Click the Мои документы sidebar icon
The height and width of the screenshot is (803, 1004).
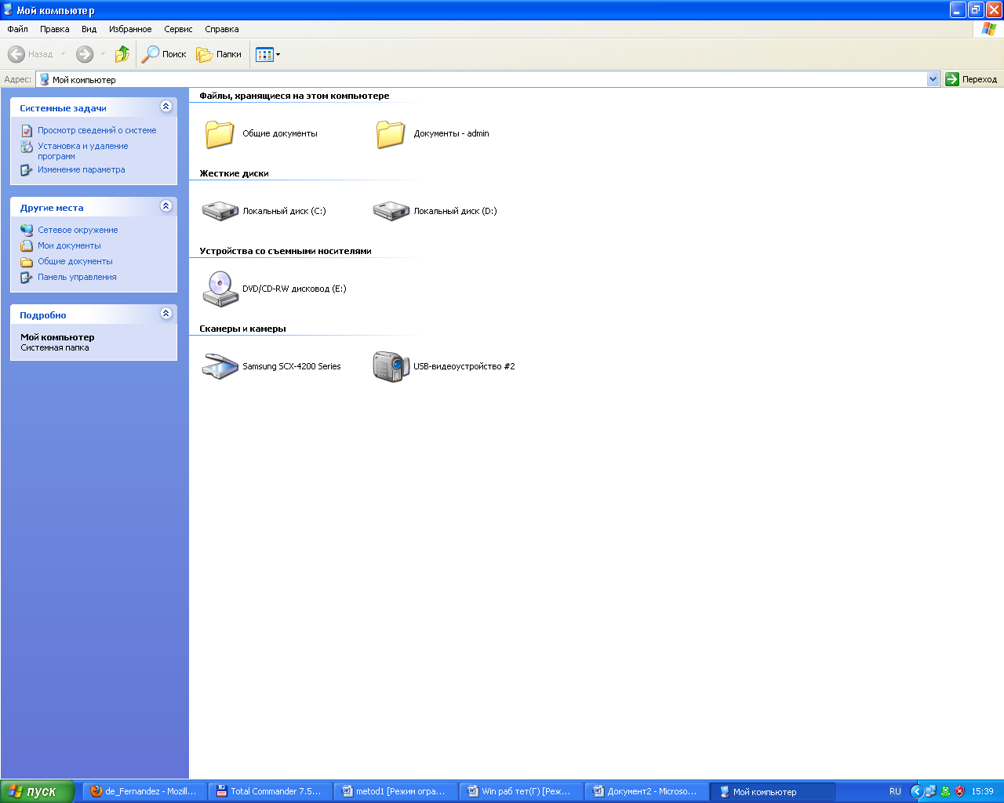click(27, 245)
